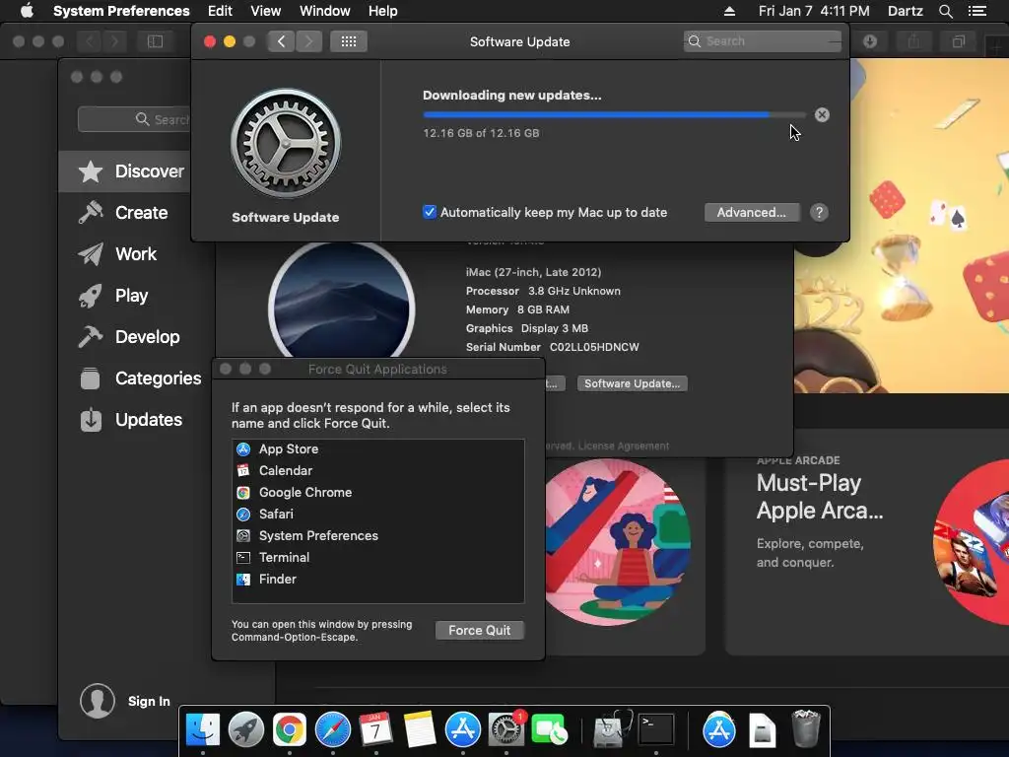
Task: Select Calendar in Force Quit list
Action: point(377,470)
